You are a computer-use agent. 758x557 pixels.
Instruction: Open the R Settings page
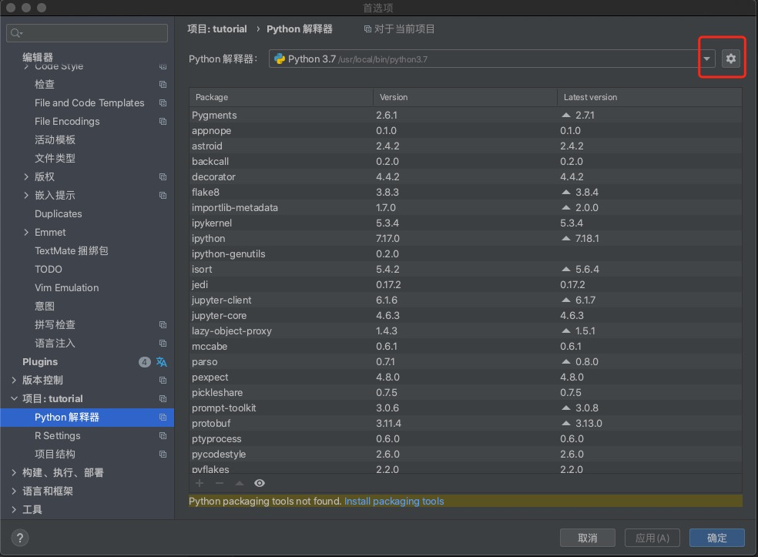(x=58, y=435)
